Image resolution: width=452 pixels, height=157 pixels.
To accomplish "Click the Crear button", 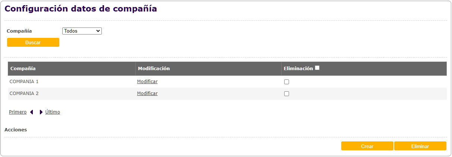I will click(x=367, y=146).
